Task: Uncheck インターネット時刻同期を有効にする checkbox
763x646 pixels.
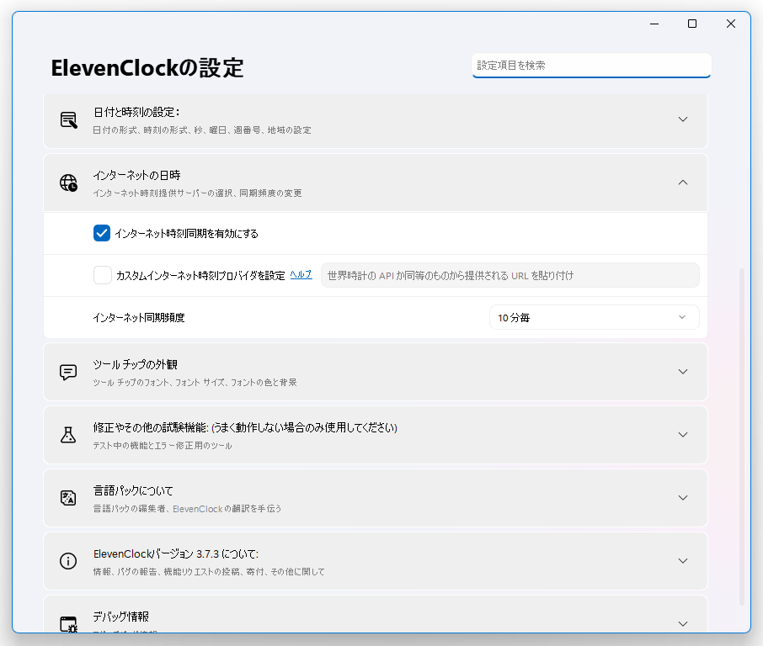Action: [102, 233]
